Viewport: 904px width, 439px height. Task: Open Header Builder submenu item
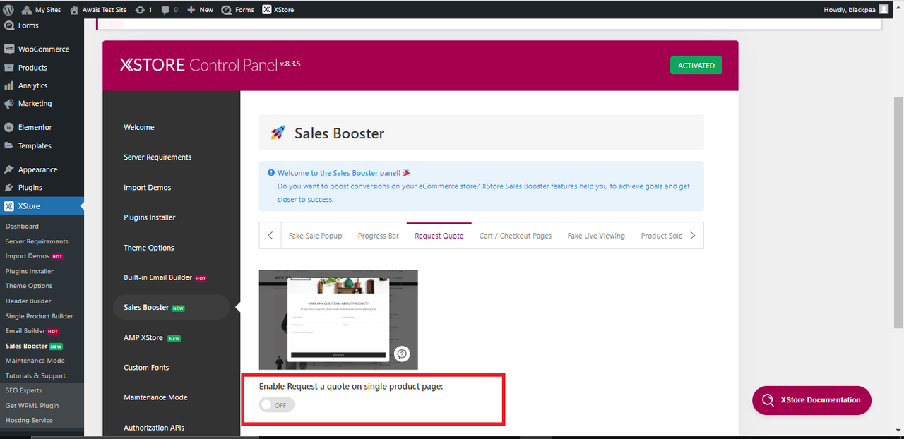(x=28, y=301)
